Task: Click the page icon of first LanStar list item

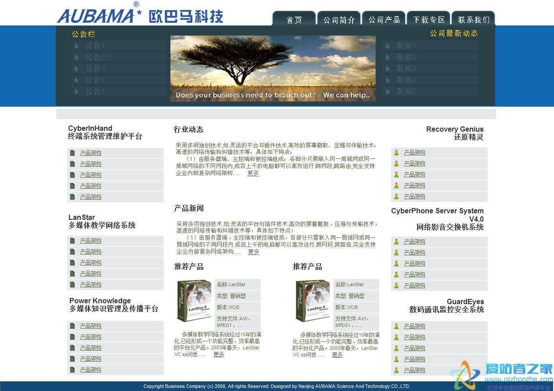Action: (x=72, y=240)
